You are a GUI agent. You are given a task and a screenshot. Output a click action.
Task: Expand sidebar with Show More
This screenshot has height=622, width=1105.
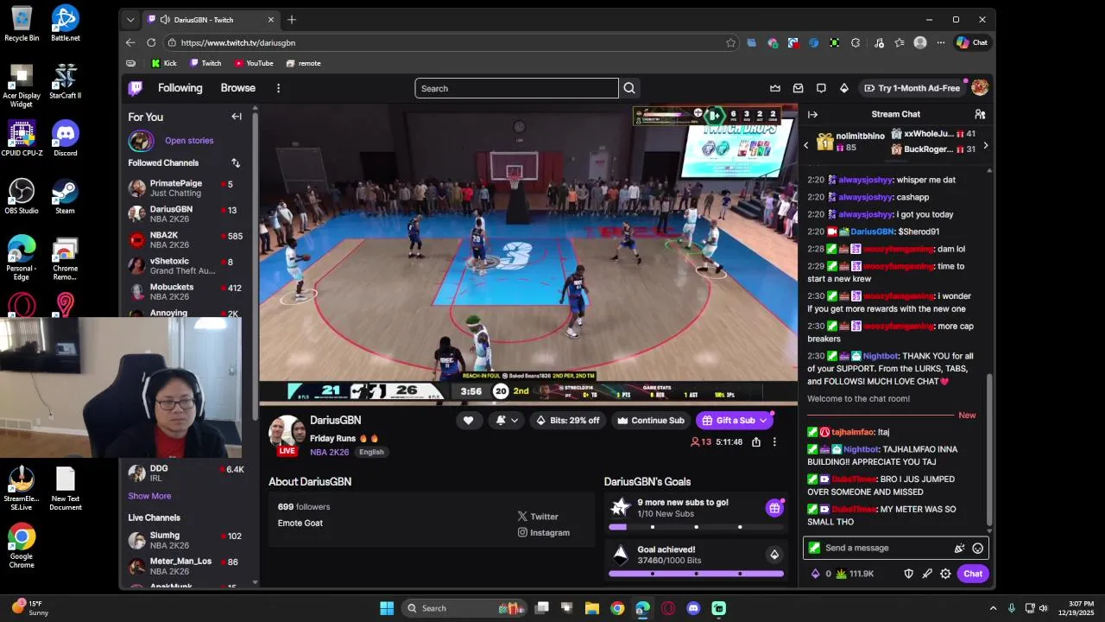point(149,496)
